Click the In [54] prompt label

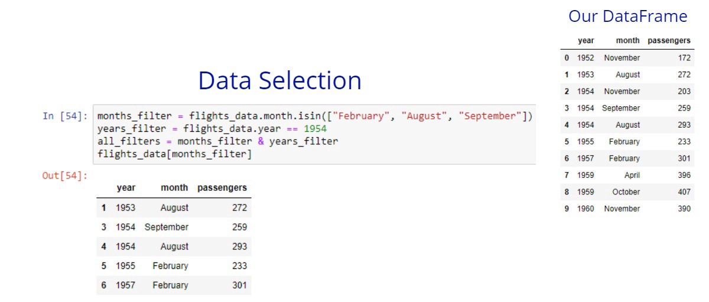point(66,116)
